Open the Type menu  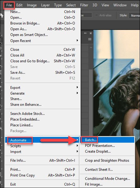(x=58, y=5)
